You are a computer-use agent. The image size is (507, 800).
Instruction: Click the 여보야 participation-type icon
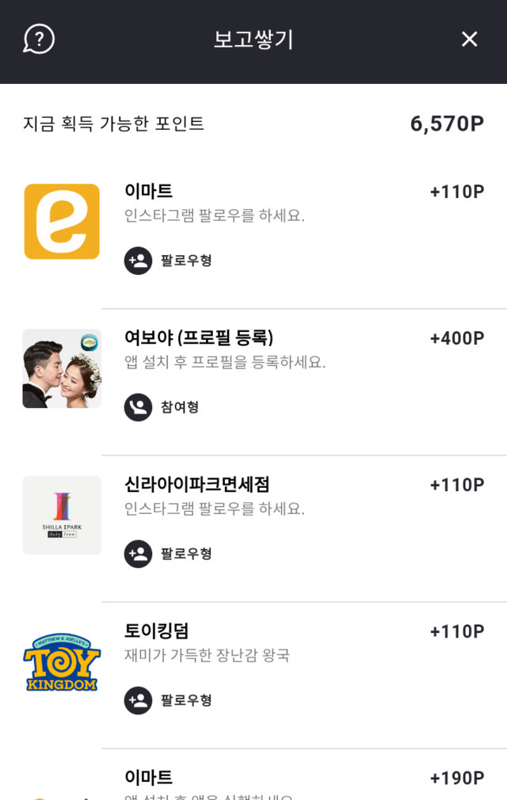138,407
